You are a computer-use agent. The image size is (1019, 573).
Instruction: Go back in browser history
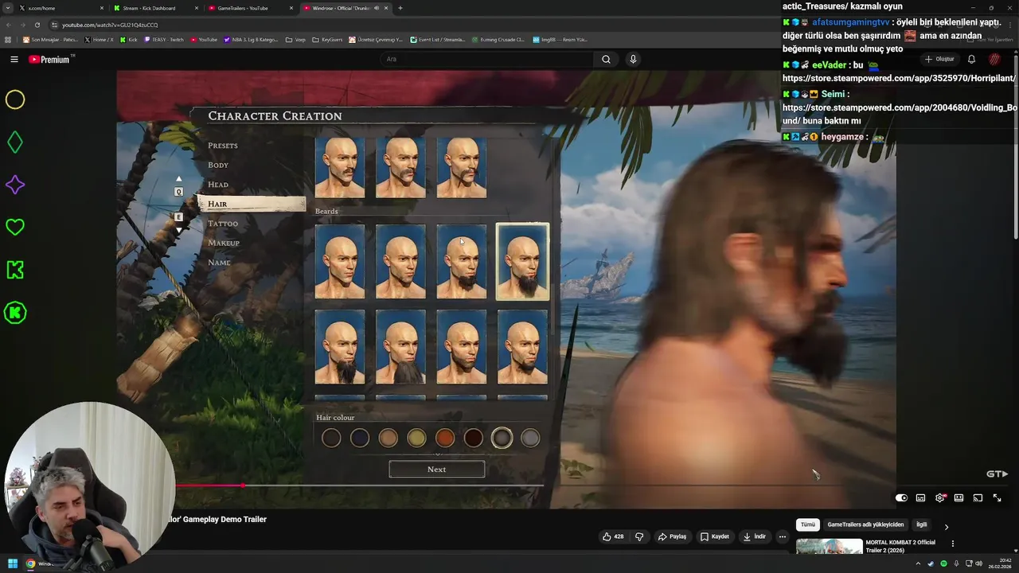click(8, 25)
